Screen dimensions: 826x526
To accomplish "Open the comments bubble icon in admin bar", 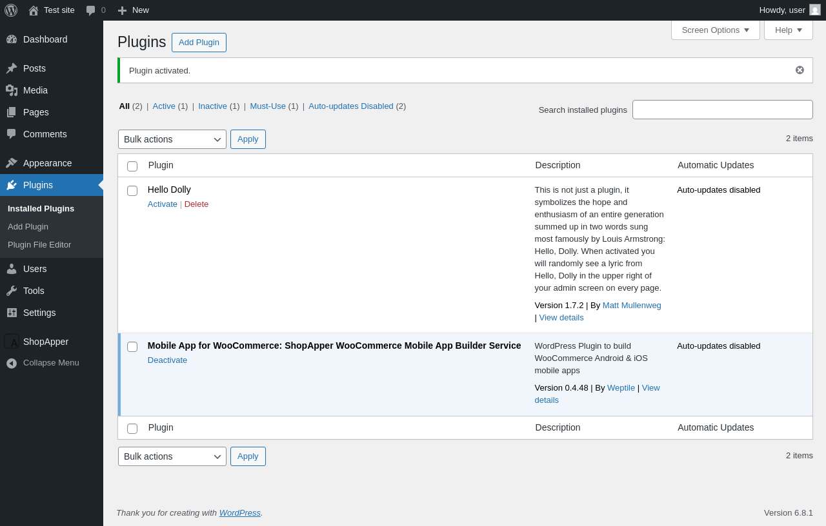I will (91, 10).
